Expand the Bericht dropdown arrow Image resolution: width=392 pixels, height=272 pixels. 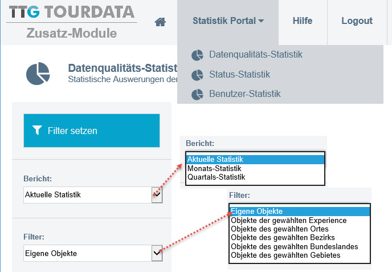click(x=157, y=194)
